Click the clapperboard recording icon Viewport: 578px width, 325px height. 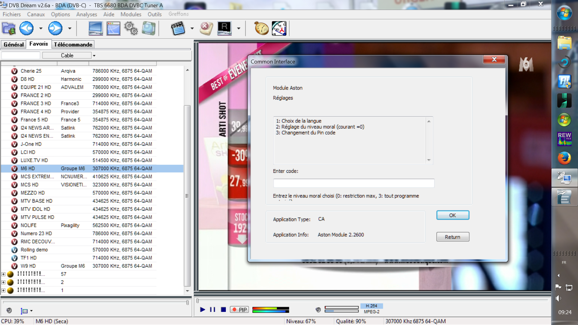point(178,29)
